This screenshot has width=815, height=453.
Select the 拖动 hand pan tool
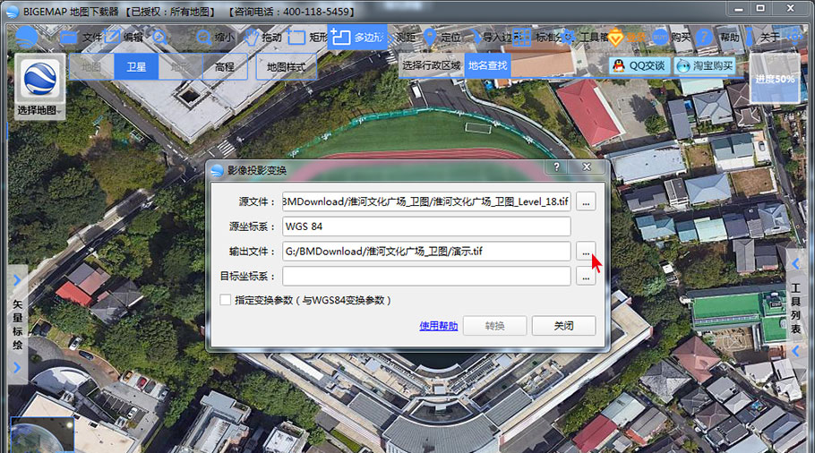tap(263, 38)
